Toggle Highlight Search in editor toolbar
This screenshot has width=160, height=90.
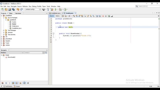82,16
